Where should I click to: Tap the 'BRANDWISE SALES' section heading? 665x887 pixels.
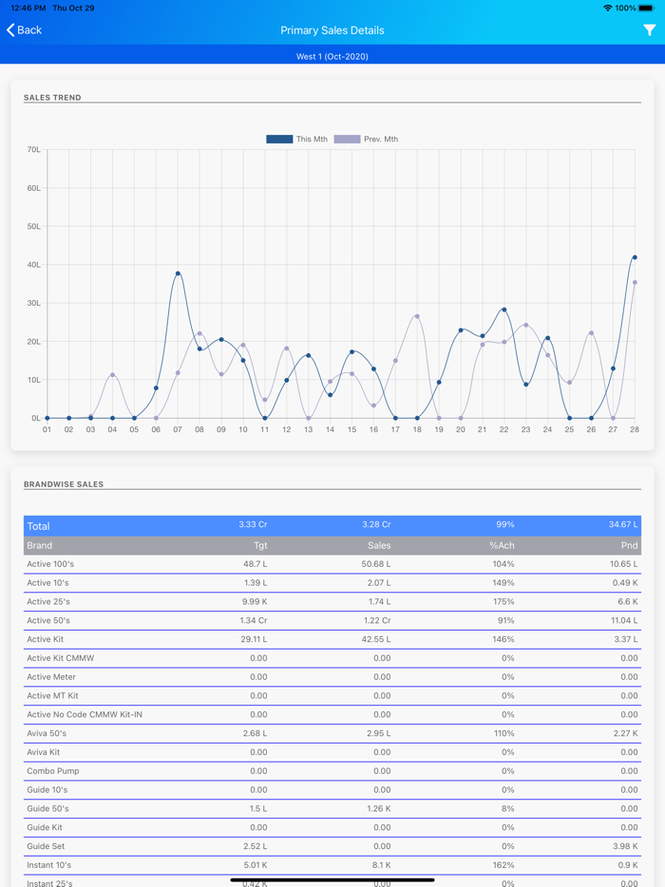(64, 484)
